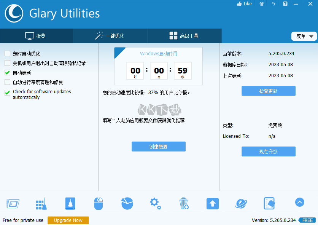Switch to the 一键优化 tab

click(x=110, y=36)
